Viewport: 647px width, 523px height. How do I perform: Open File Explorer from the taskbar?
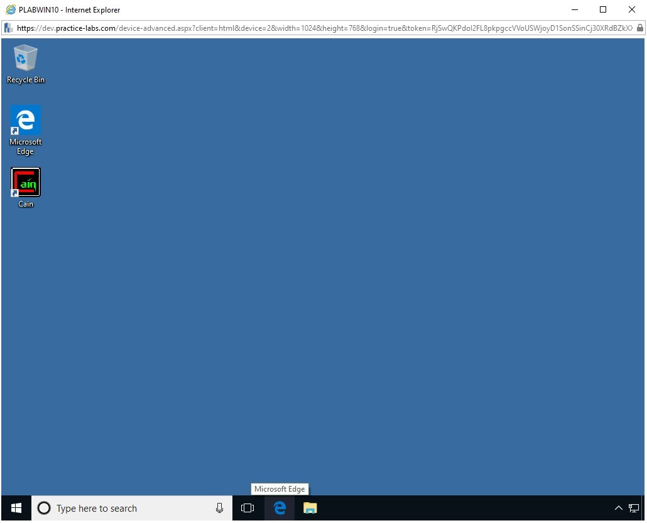coord(310,508)
